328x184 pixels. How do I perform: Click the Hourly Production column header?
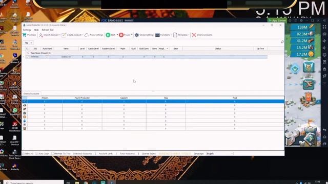tap(82, 98)
